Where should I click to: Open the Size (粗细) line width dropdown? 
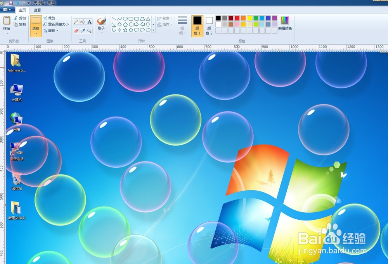click(x=182, y=26)
